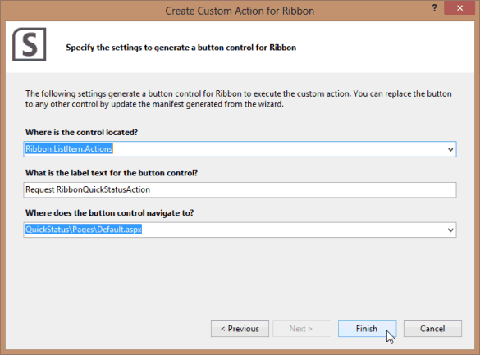Cancel the custom action wizard

(432, 329)
